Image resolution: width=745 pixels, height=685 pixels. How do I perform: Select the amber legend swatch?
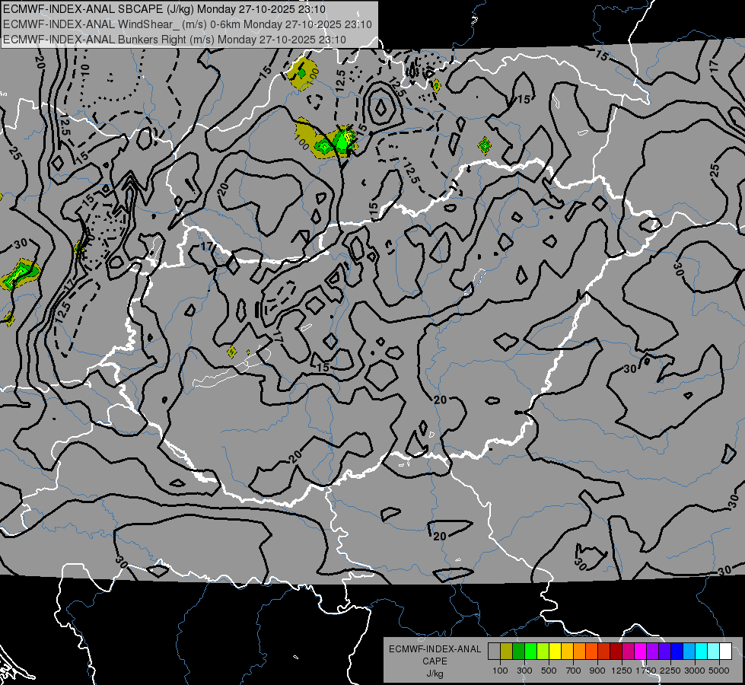point(567,652)
